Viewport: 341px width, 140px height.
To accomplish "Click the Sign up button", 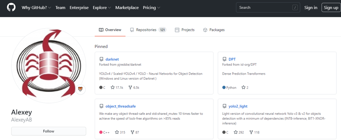I will tap(331, 7).
